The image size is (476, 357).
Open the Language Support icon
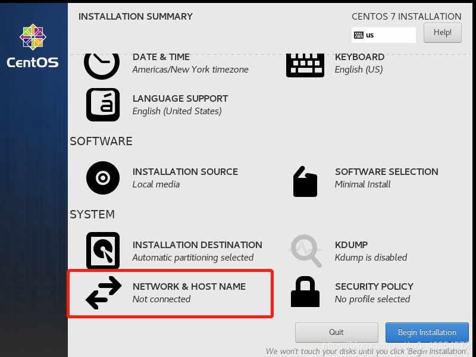[103, 105]
